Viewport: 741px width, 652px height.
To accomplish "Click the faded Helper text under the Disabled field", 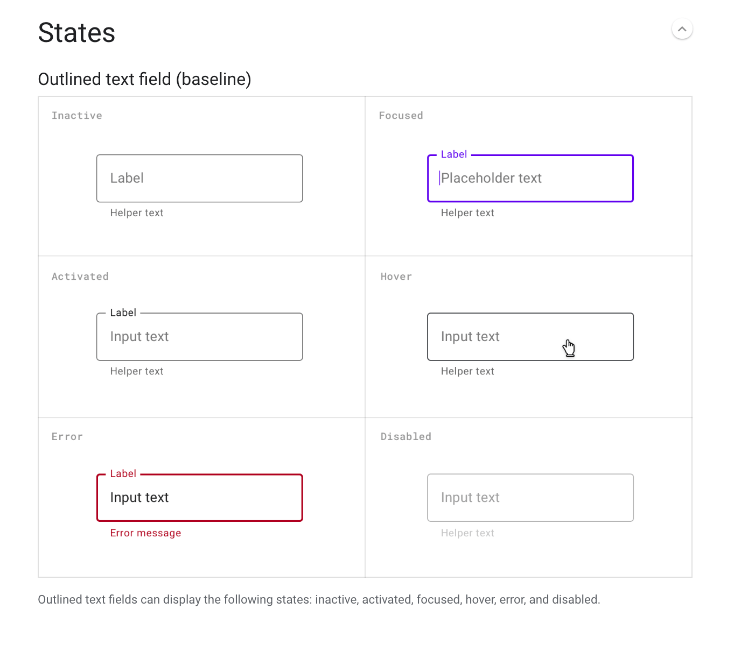I will click(467, 533).
